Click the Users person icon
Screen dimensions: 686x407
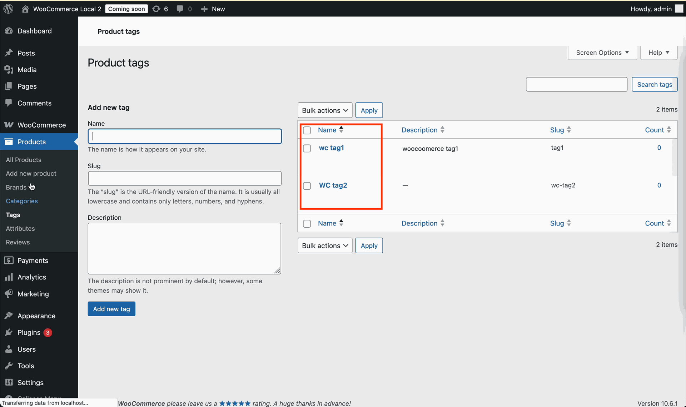click(9, 349)
